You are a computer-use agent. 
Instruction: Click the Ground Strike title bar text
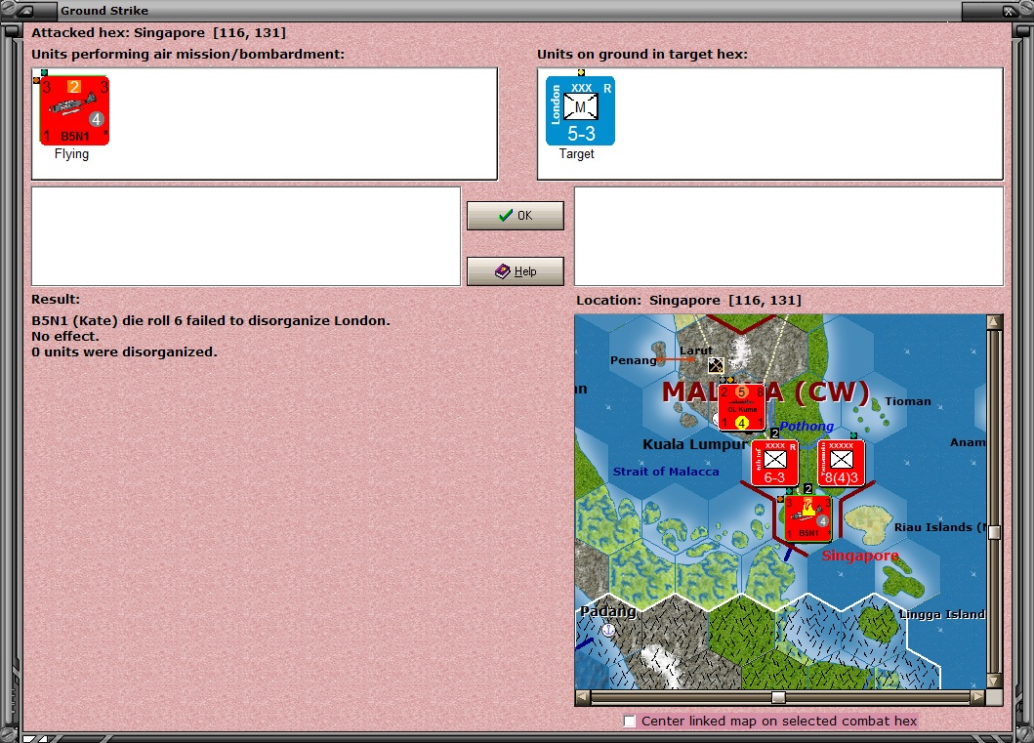[x=104, y=11]
